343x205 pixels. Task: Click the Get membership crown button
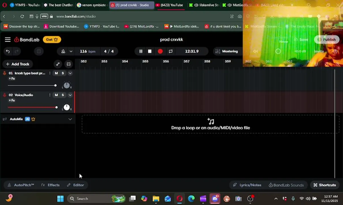click(52, 40)
